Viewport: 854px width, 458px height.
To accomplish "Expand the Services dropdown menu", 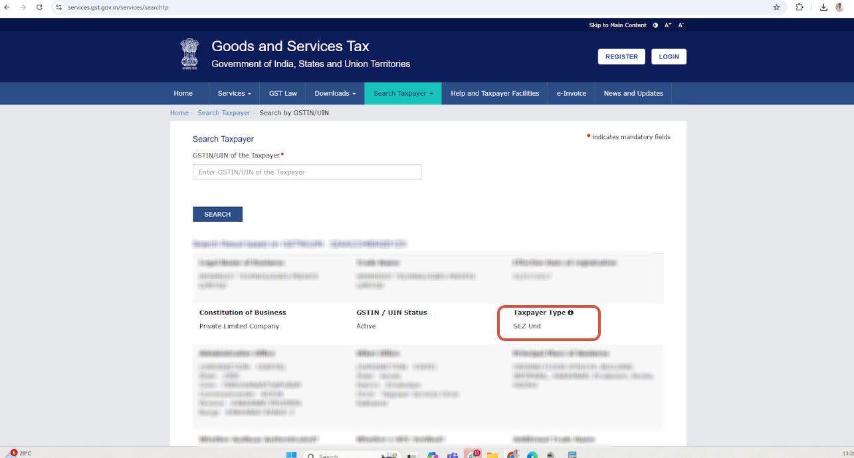I will pos(235,94).
